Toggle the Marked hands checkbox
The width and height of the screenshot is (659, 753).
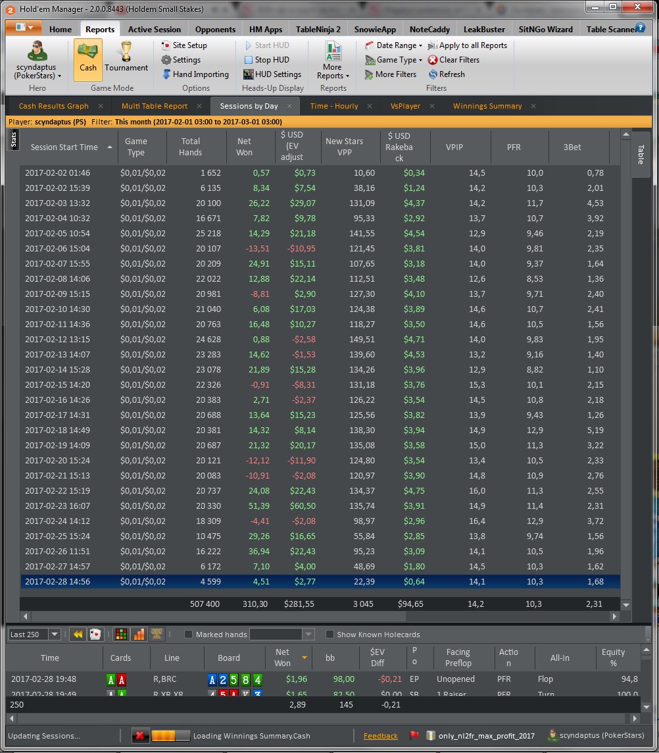[188, 635]
